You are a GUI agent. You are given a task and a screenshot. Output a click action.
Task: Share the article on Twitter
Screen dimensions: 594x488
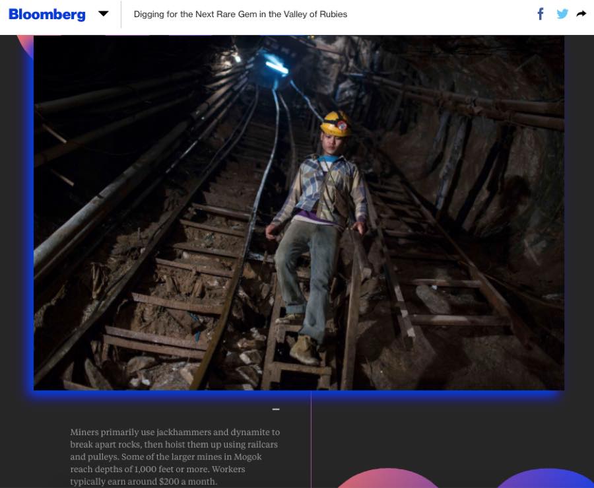pos(562,14)
